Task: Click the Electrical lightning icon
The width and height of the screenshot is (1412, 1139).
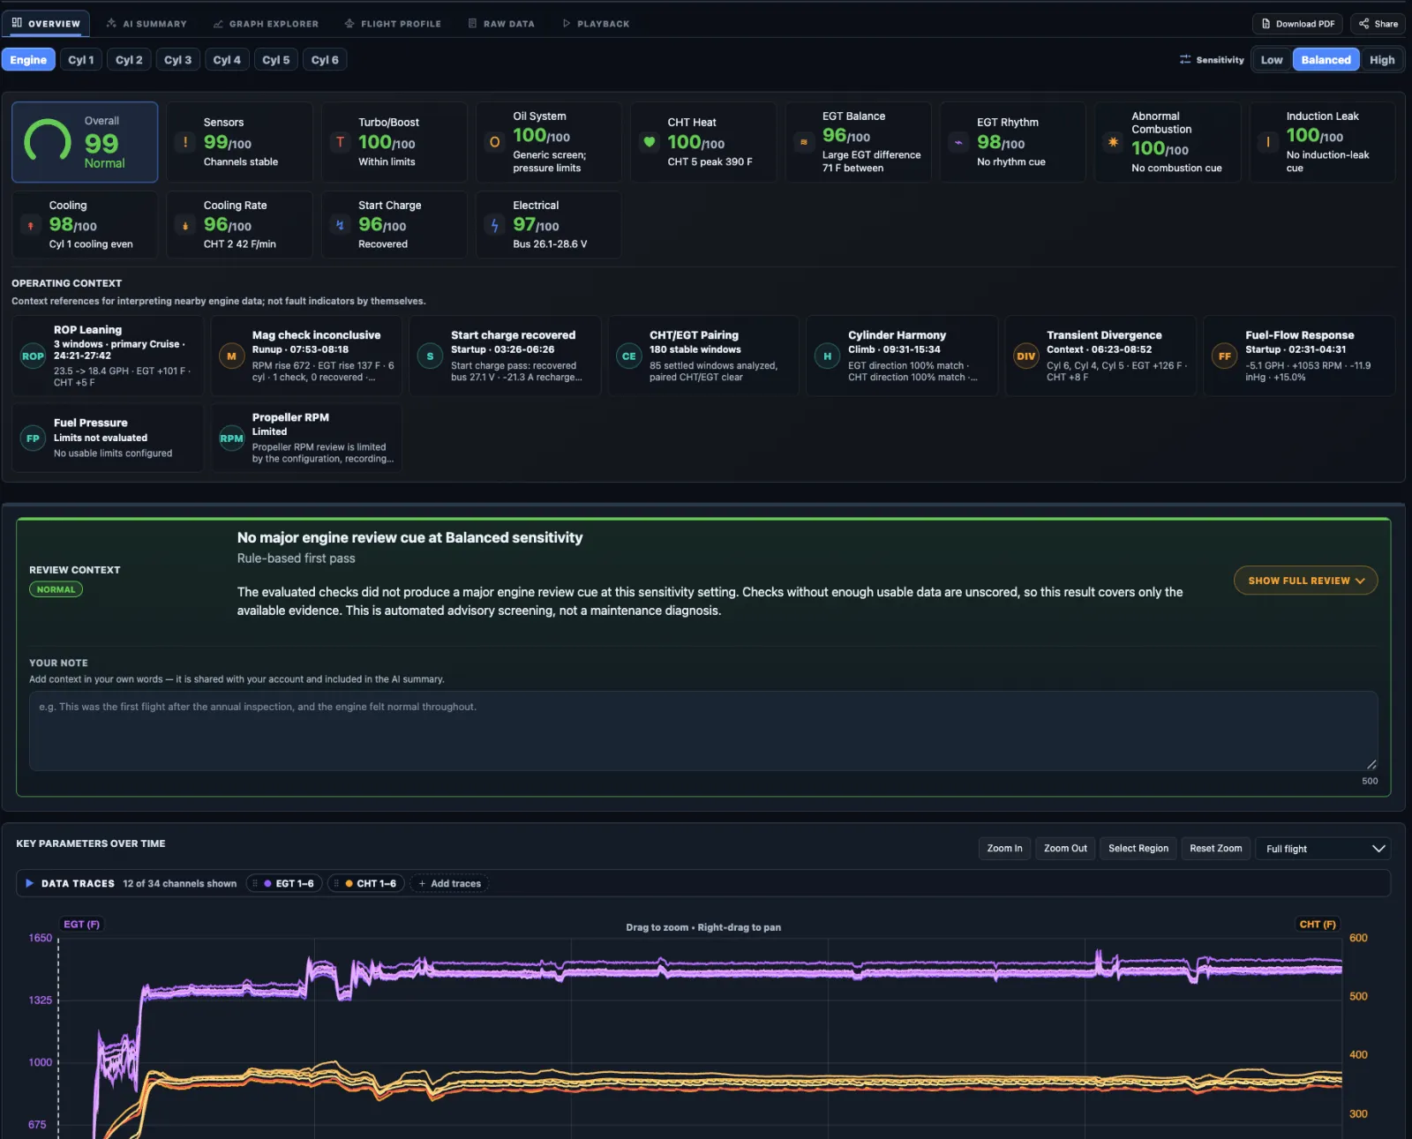Action: coord(494,226)
